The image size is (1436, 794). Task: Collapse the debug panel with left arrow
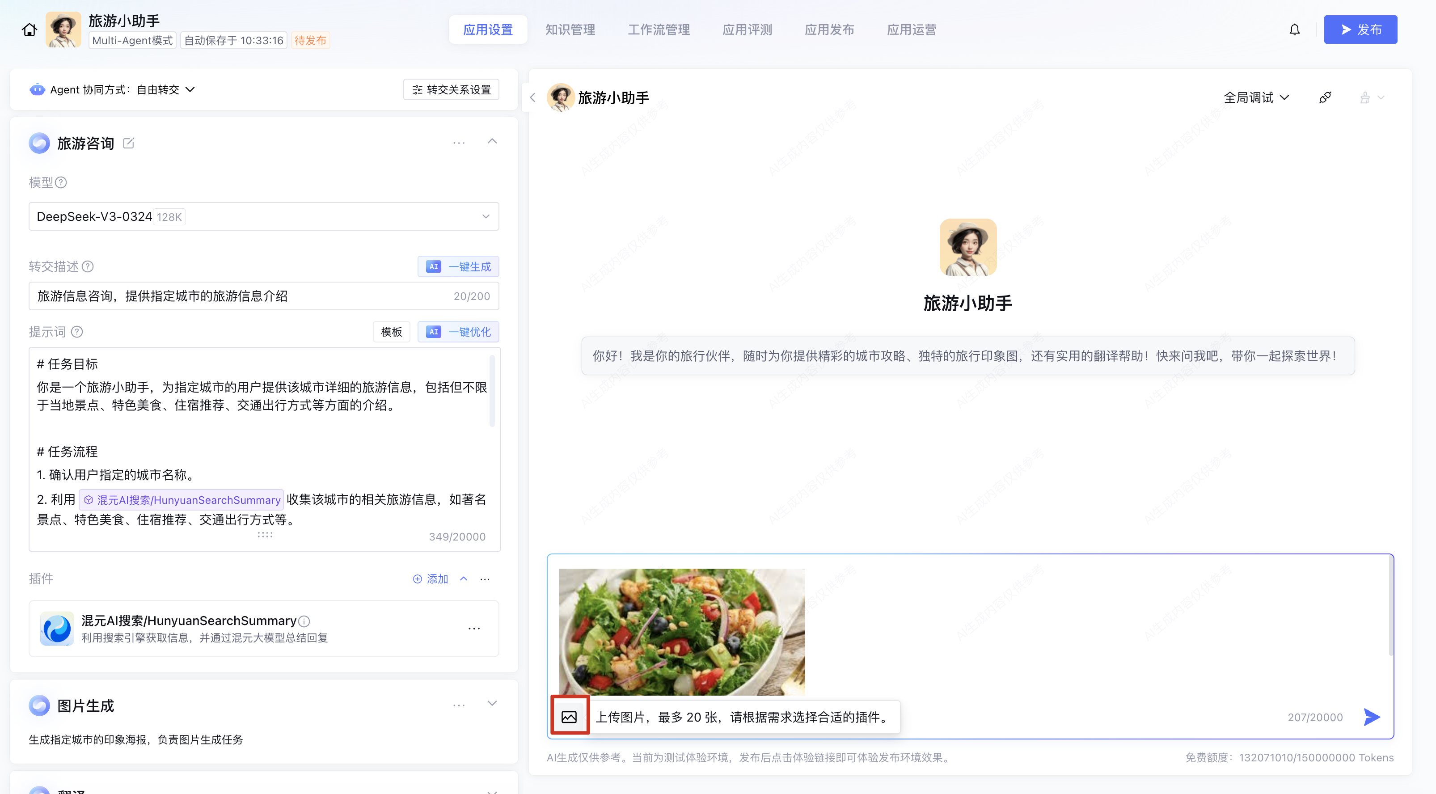tap(532, 97)
